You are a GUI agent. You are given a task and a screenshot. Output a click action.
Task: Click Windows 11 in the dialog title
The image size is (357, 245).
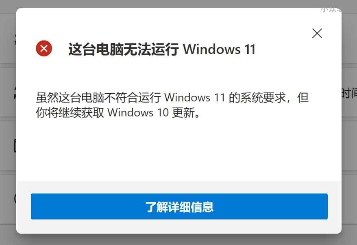tap(219, 49)
